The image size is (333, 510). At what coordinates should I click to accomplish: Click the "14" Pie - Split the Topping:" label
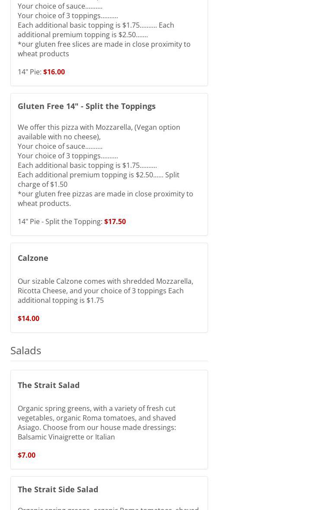(x=60, y=221)
